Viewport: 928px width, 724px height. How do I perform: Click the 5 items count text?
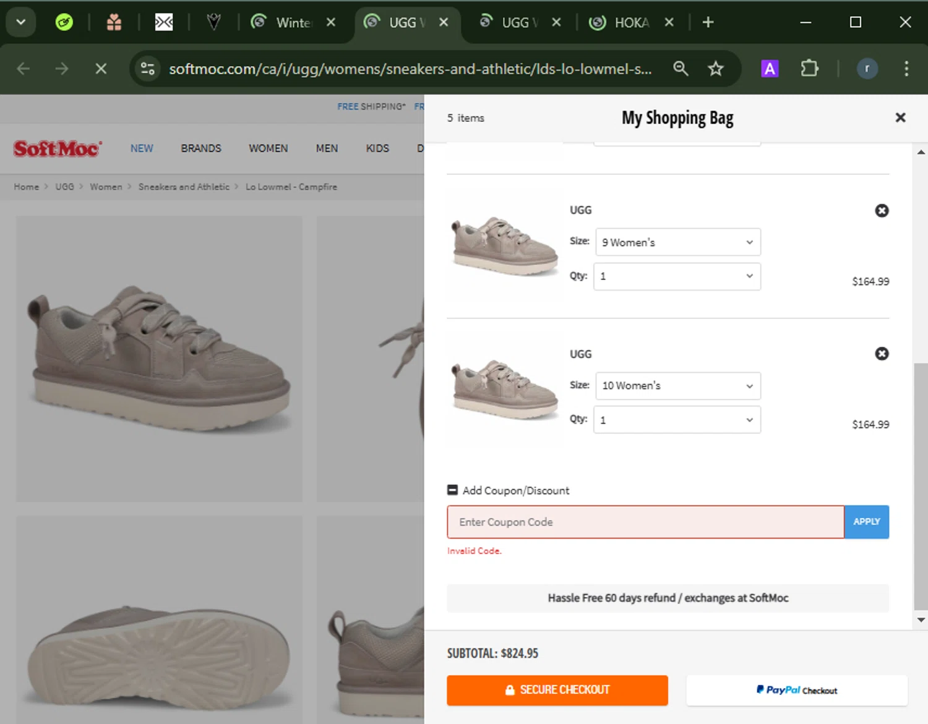click(x=466, y=118)
